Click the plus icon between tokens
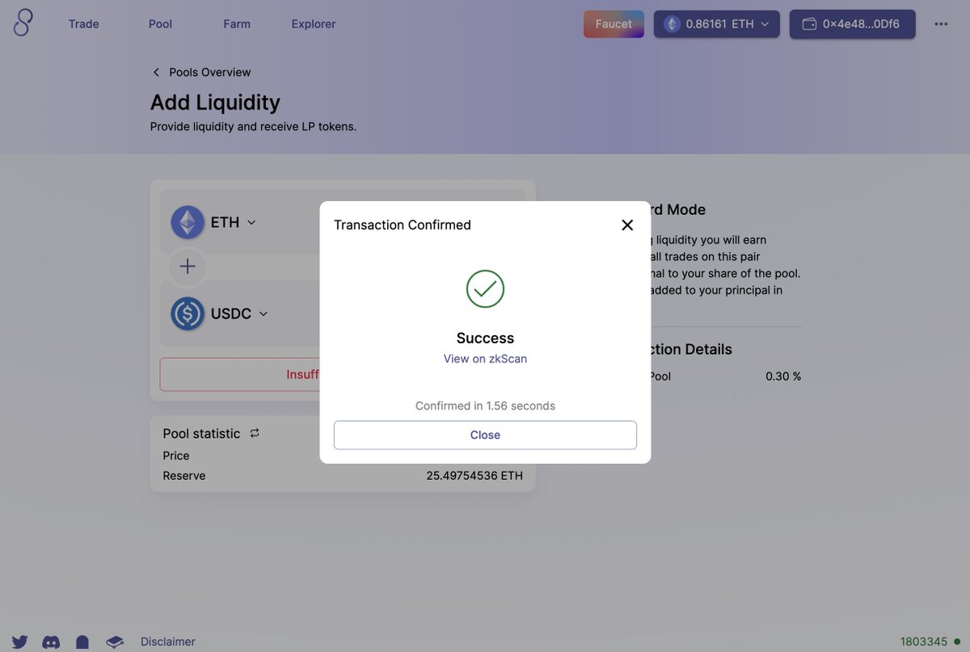 coord(188,267)
